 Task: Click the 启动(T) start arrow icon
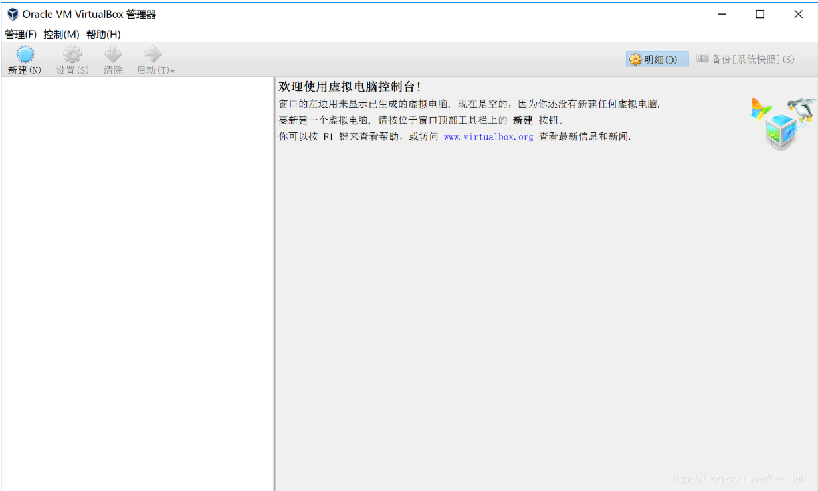153,54
